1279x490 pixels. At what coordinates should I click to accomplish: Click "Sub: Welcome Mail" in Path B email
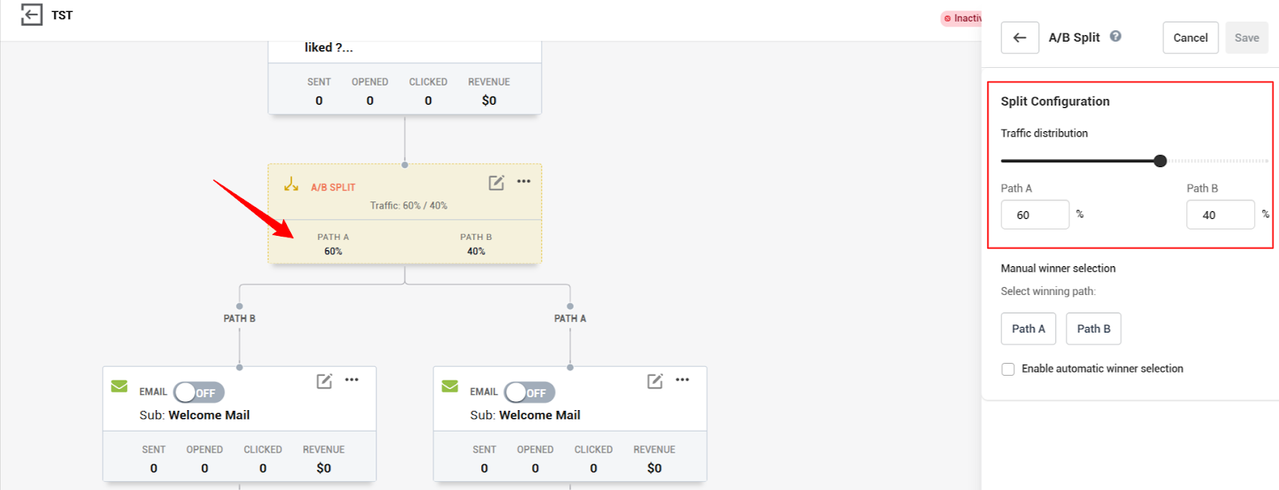(x=194, y=415)
